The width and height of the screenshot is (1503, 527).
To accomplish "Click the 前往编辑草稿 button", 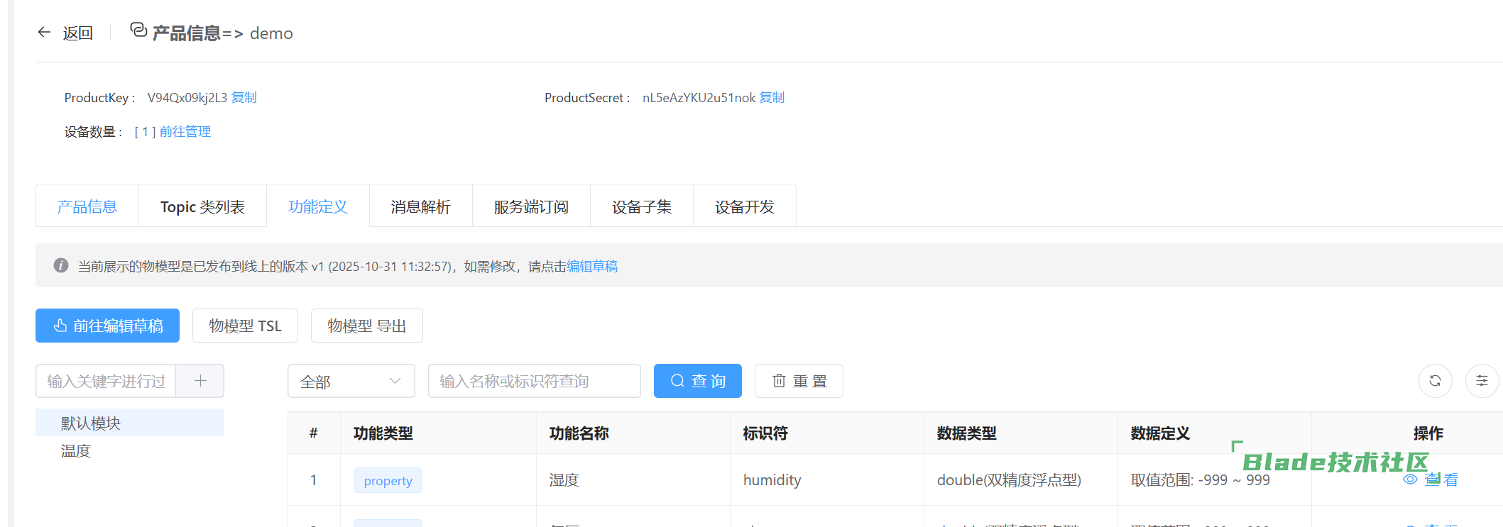I will pos(107,326).
